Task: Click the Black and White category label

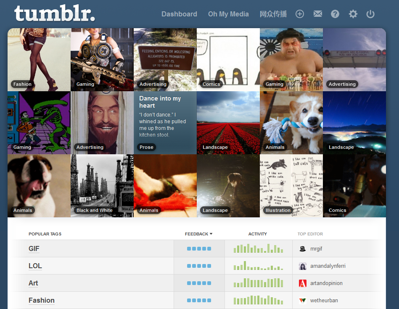Action: point(95,210)
